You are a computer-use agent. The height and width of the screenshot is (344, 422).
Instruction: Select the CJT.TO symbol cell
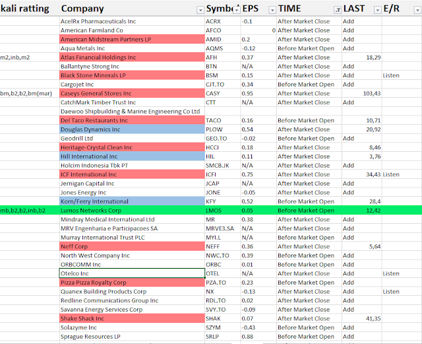(x=223, y=85)
